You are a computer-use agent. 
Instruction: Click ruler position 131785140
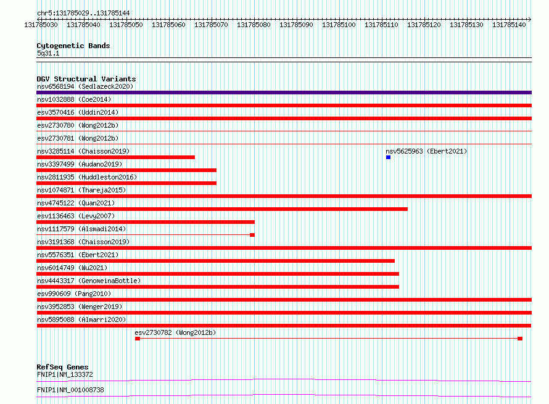509,25
